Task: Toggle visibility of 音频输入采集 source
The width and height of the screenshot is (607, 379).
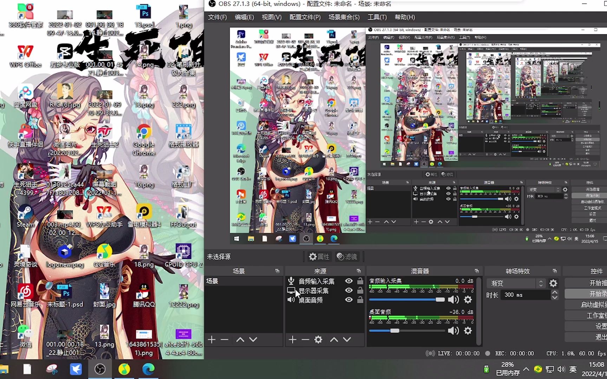Action: 348,281
